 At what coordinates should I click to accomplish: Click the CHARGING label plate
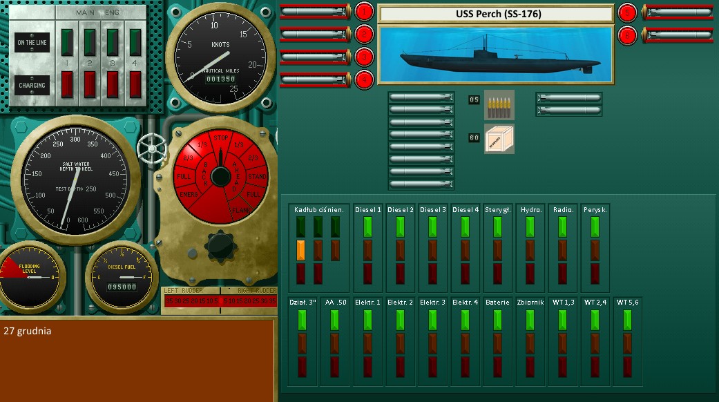tap(32, 86)
